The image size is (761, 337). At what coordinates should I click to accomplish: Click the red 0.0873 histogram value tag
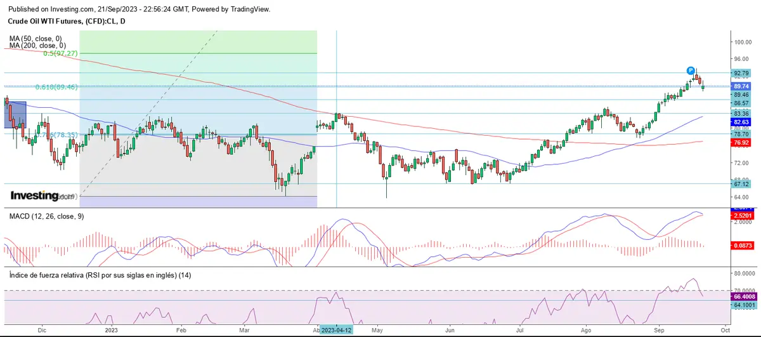(741, 245)
